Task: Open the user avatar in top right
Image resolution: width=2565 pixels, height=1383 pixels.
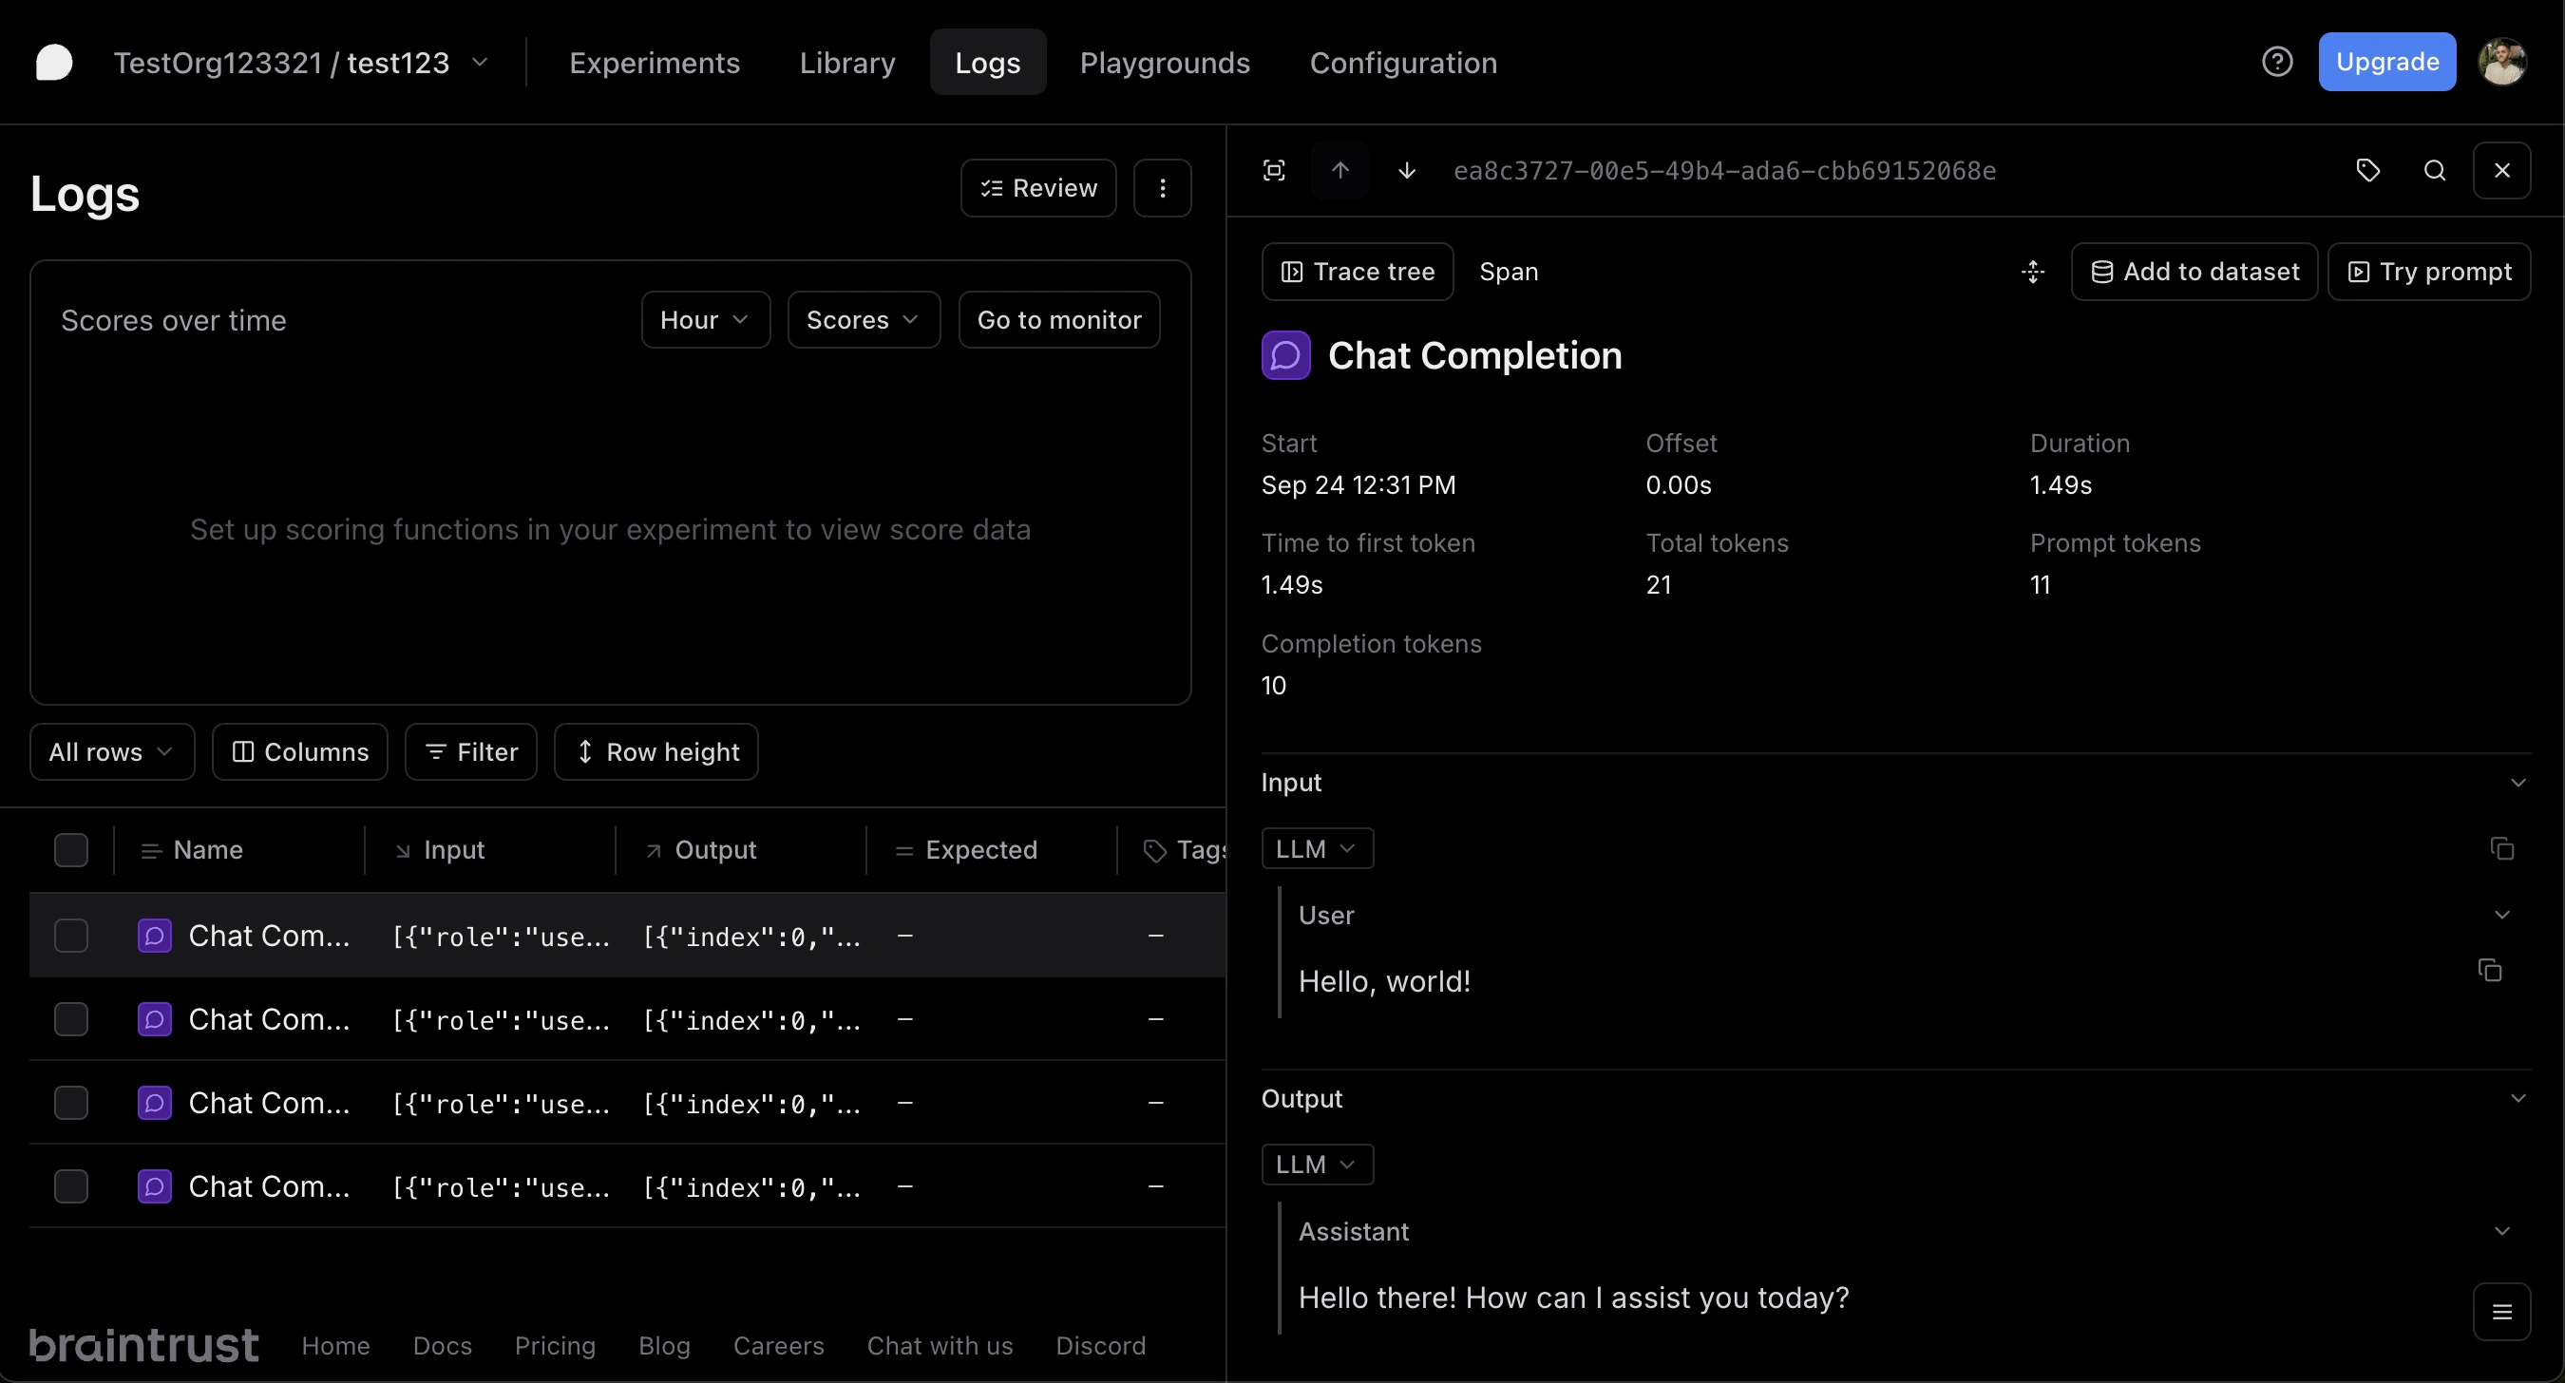Action: click(2501, 62)
